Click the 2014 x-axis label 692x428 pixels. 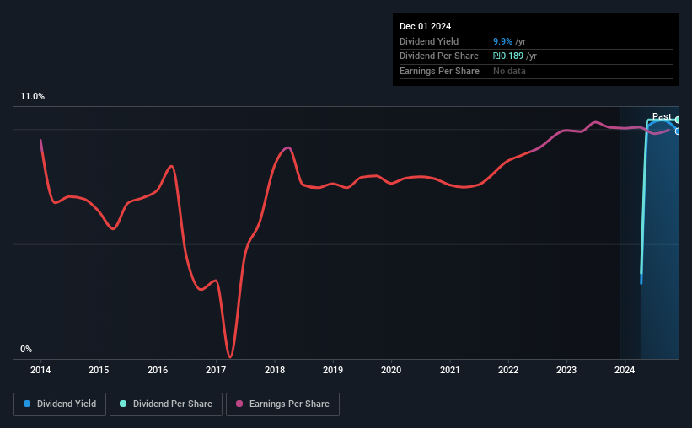pos(40,370)
